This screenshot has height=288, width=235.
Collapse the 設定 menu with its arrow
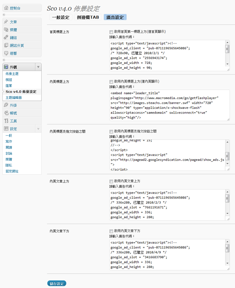tap(38, 129)
